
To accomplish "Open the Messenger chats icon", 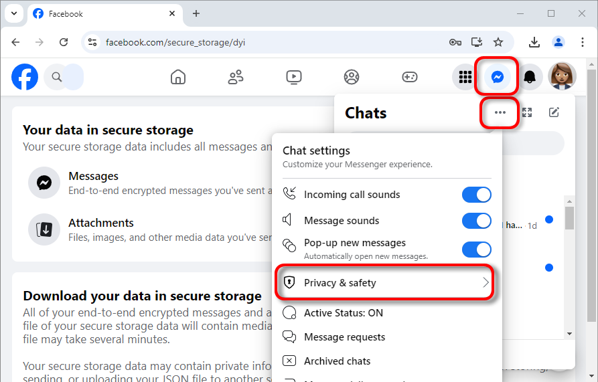I will point(498,77).
